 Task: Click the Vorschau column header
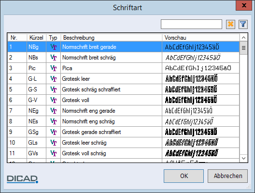pyautogui.click(x=201, y=38)
